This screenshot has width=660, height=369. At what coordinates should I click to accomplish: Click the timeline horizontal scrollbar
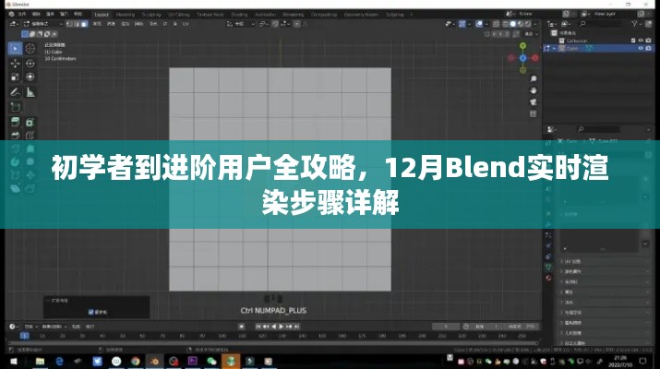(272, 343)
